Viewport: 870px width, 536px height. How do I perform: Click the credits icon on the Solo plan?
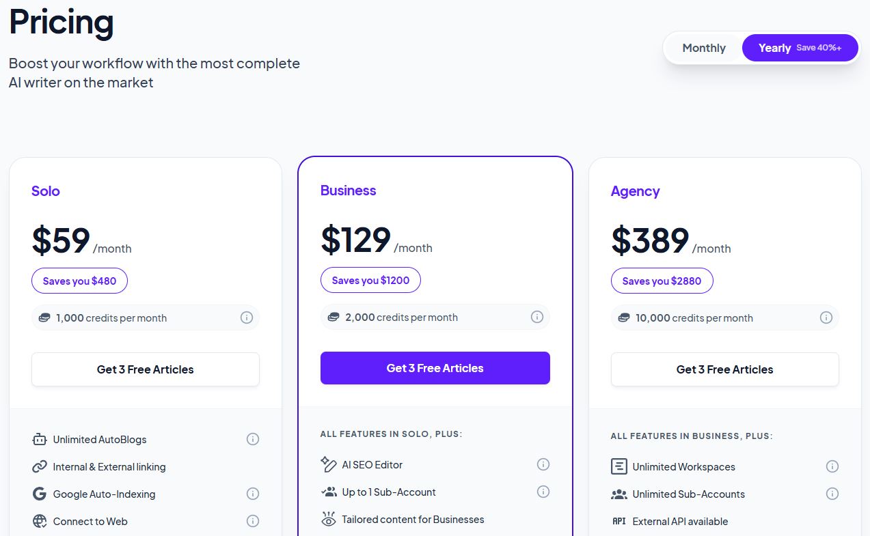click(x=44, y=318)
